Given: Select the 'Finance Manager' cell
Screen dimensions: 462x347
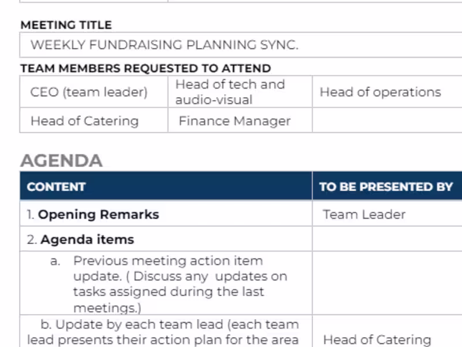Looking at the screenshot, I should click(234, 121).
